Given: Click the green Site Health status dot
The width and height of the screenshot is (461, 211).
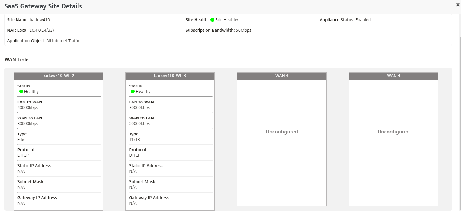Looking at the screenshot, I should 212,20.
